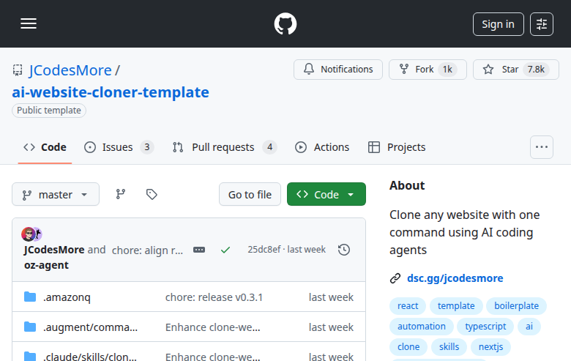Image resolution: width=571 pixels, height=361 pixels.
Task: Click the .augment folder icon
Action: pyautogui.click(x=30, y=327)
